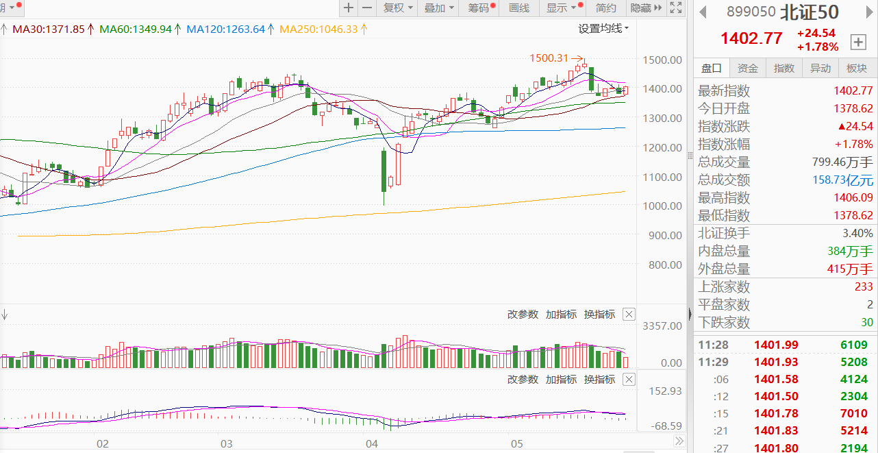
Task: Enter fullscreen chart view
Action: tap(676, 8)
